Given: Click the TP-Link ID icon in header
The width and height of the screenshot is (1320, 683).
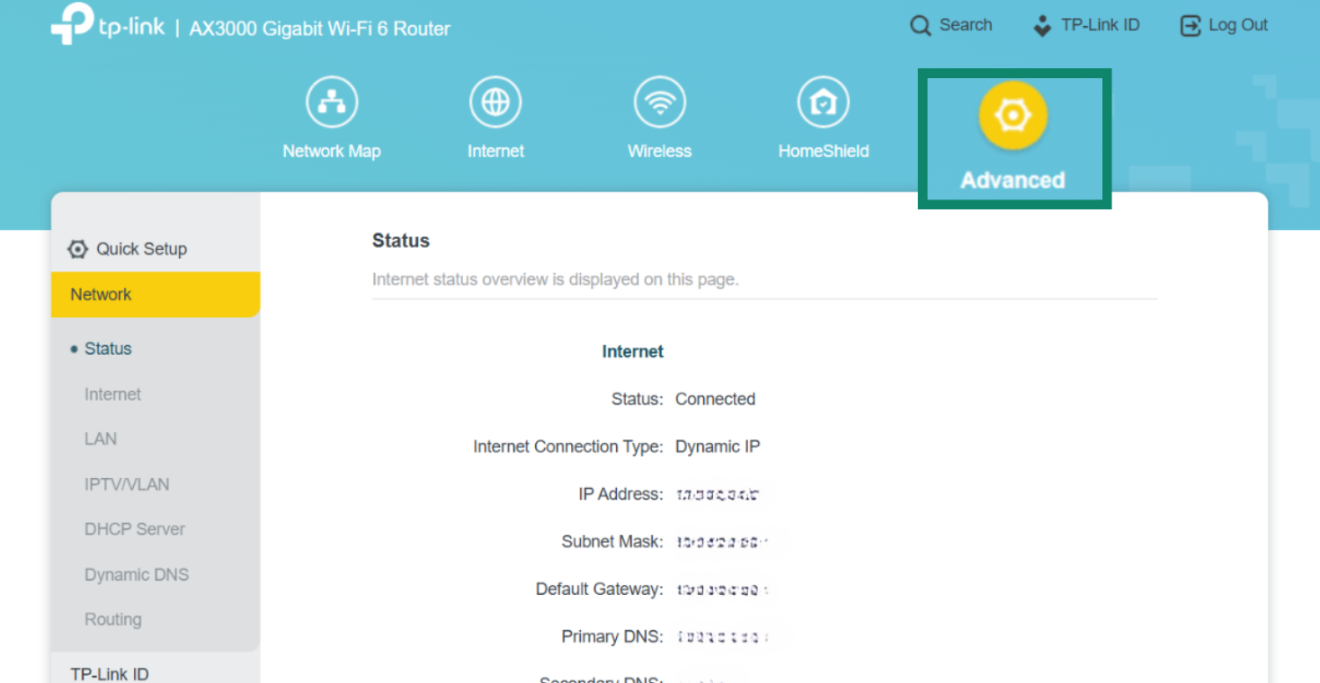Looking at the screenshot, I should pos(1042,26).
